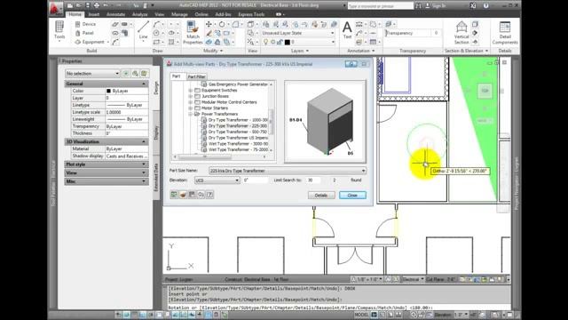Toggle layer freeze sun icon in Layers panel
568x320 pixels.
(272, 42)
